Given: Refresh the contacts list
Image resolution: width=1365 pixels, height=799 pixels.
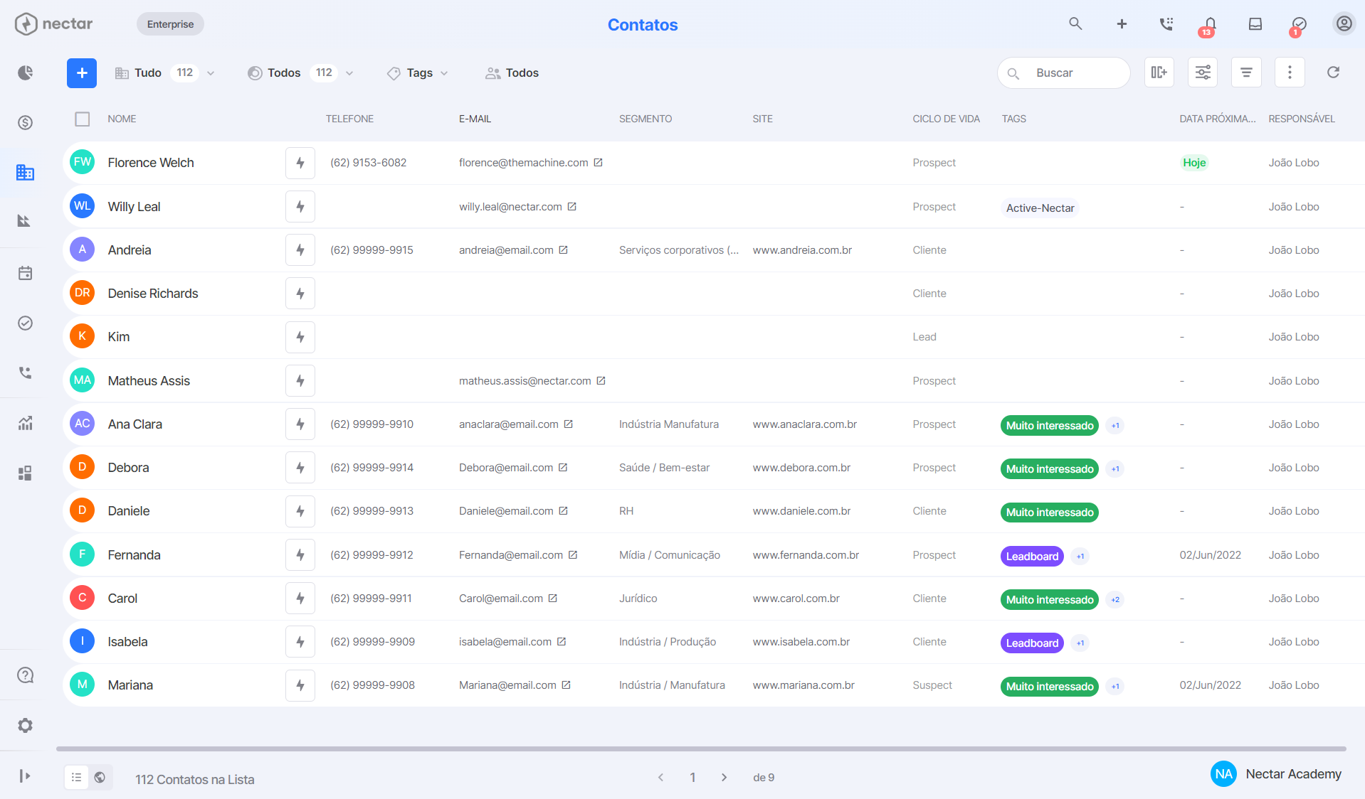Looking at the screenshot, I should click(1333, 73).
